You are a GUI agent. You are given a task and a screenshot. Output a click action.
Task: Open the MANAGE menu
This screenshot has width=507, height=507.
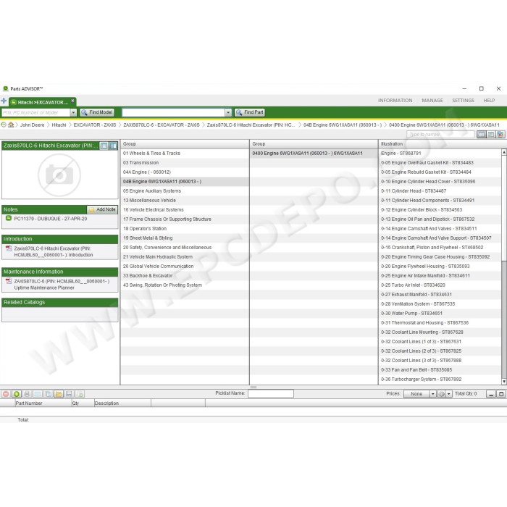[432, 101]
